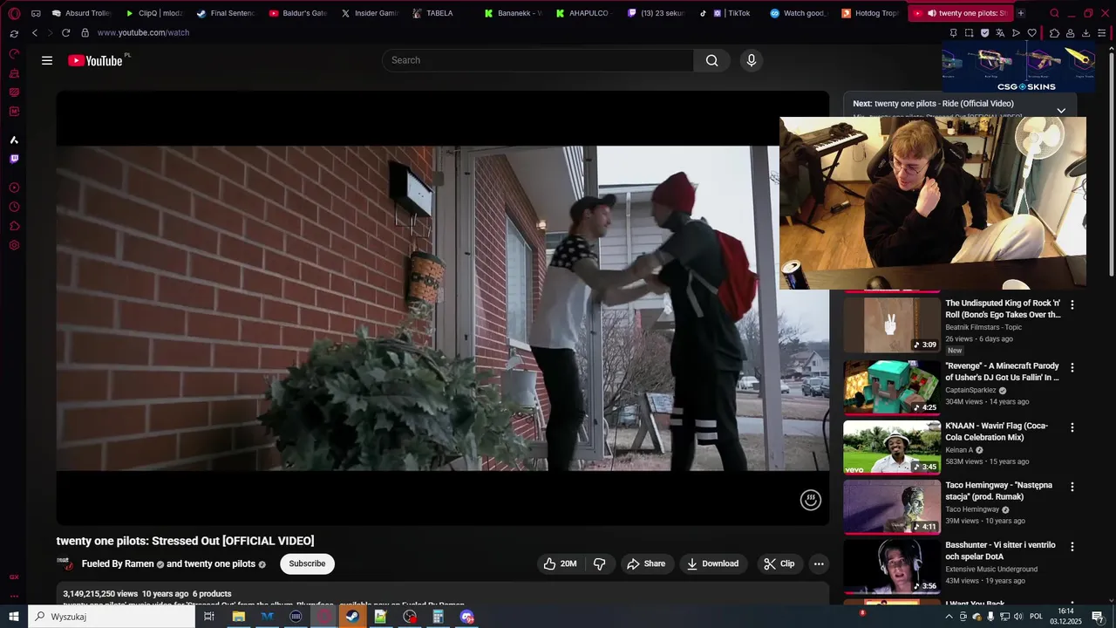This screenshot has height=628, width=1116.
Task: Play the Revenge Minecraft Parody thumbnail
Action: [892, 386]
